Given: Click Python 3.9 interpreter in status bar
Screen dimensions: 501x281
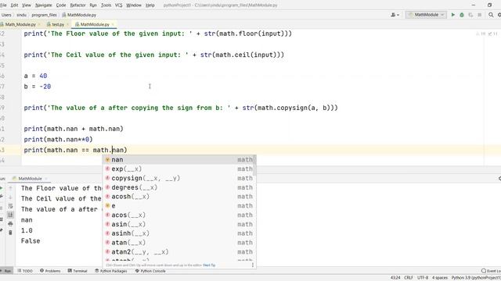Looking at the screenshot, I should click(x=476, y=278).
